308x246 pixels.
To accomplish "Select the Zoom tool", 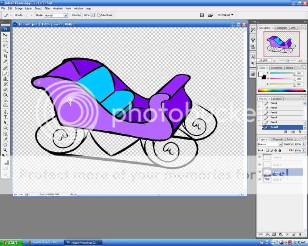I will (x=5, y=150).
